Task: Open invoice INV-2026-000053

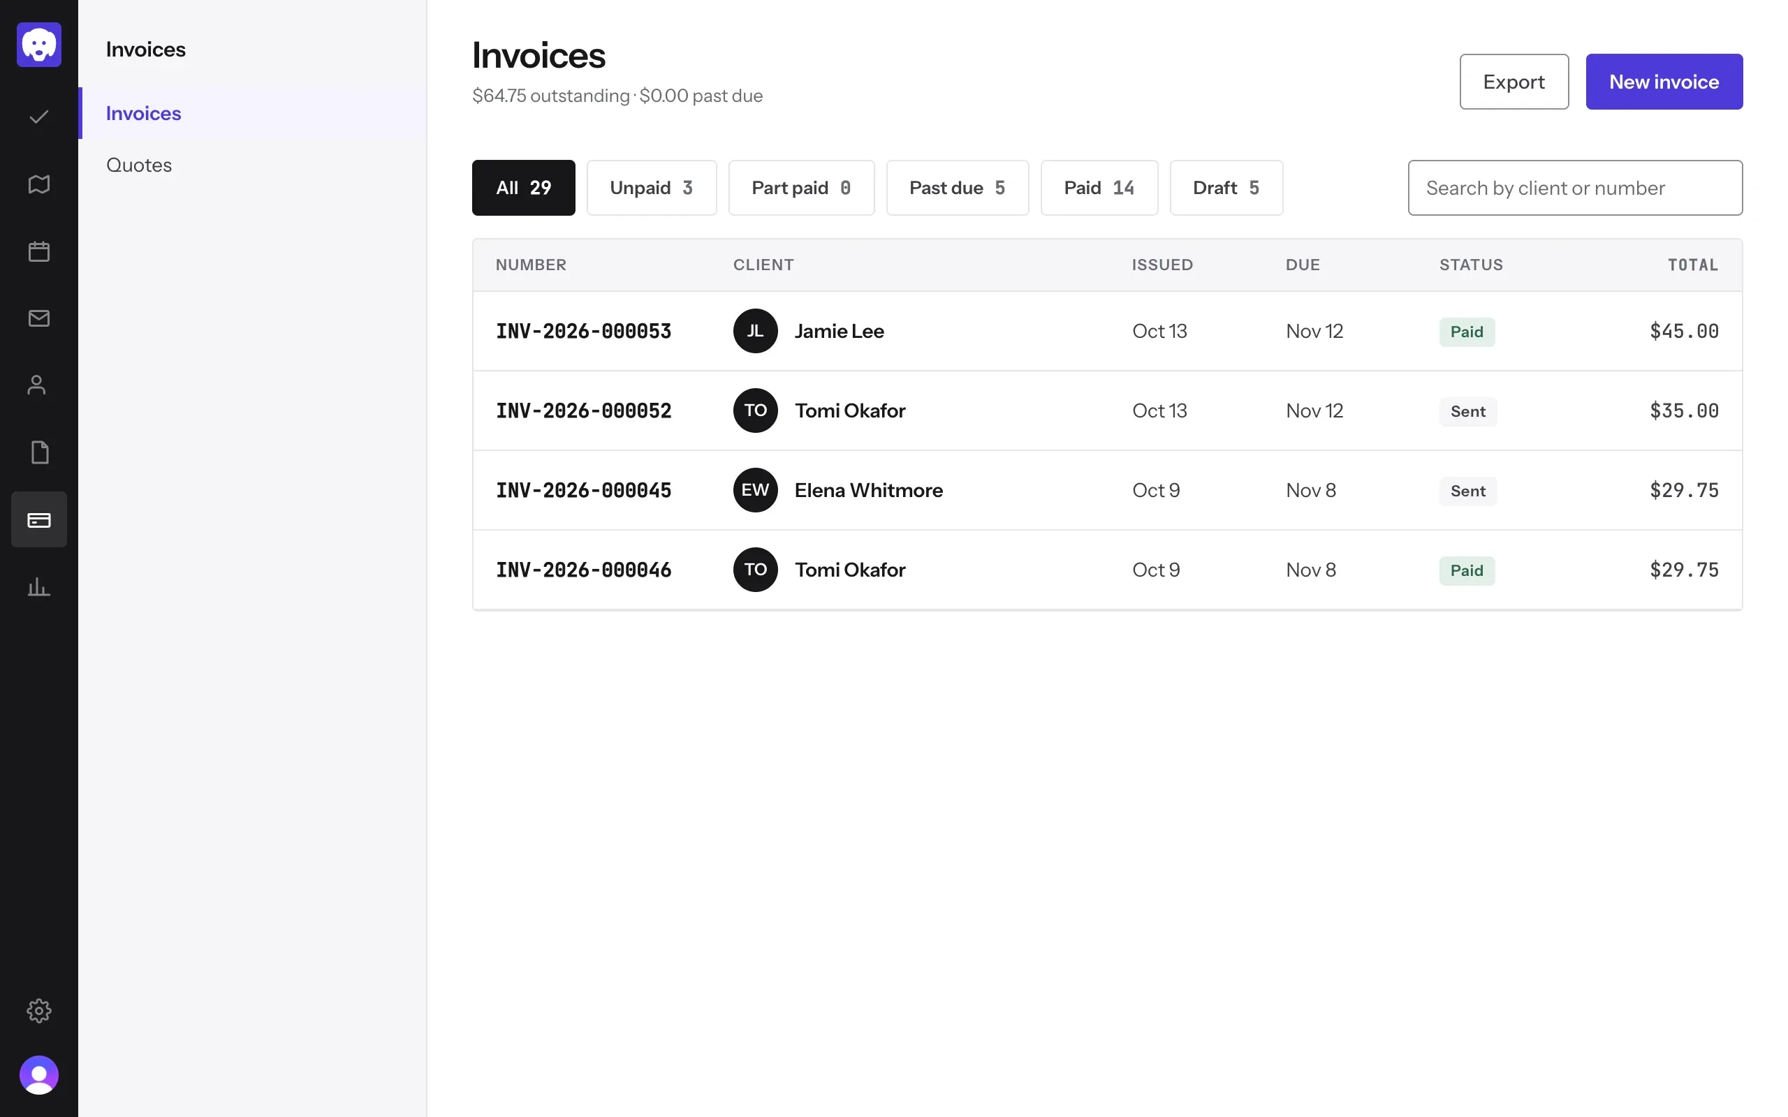Action: tap(583, 331)
